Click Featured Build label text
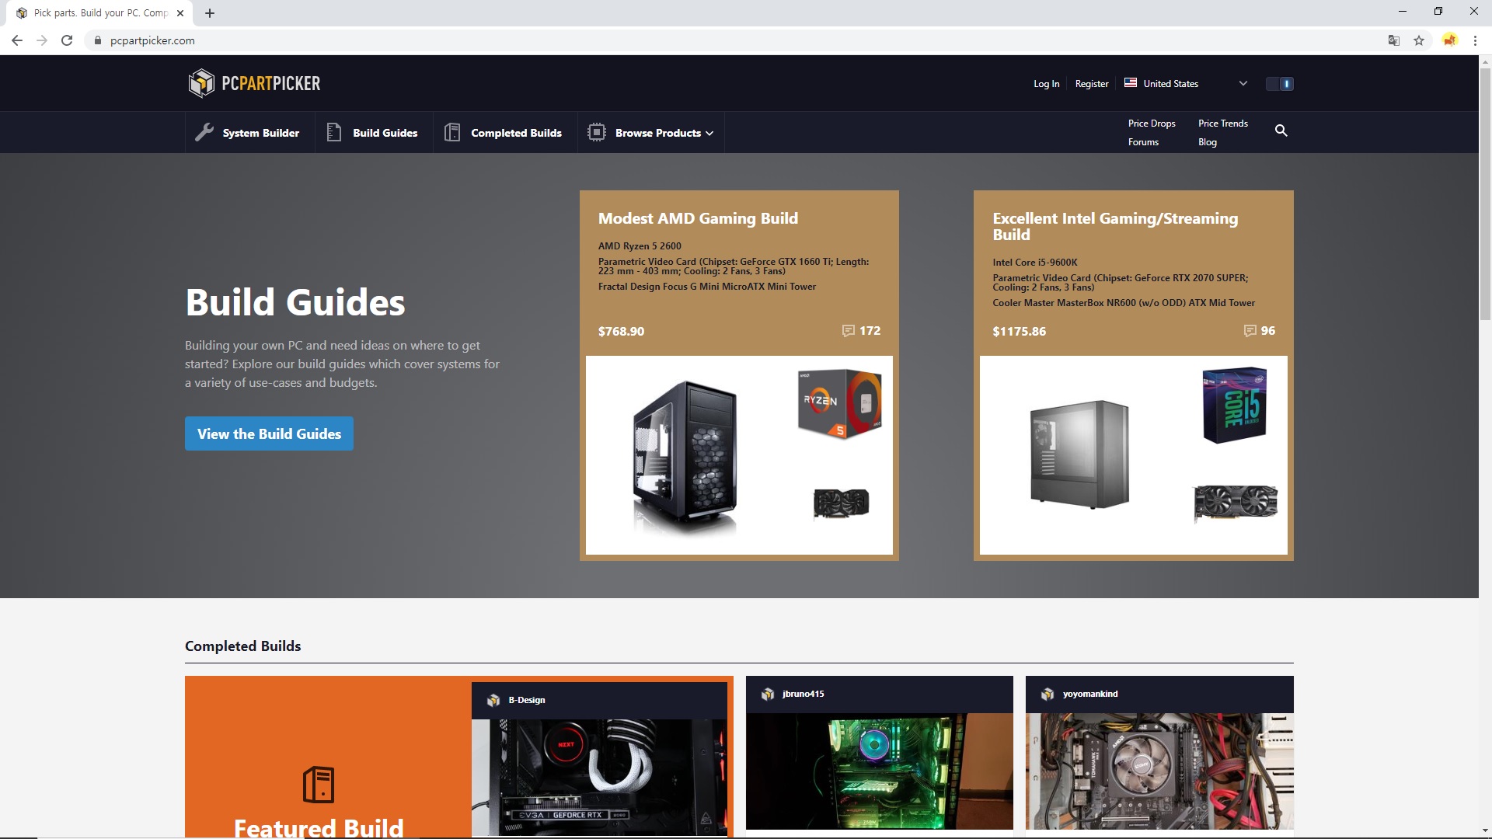1492x839 pixels. point(319,827)
